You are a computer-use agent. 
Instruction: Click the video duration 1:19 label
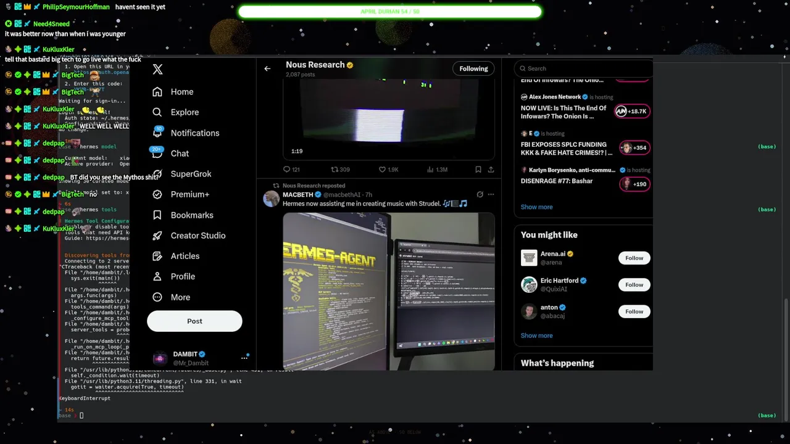pos(297,151)
